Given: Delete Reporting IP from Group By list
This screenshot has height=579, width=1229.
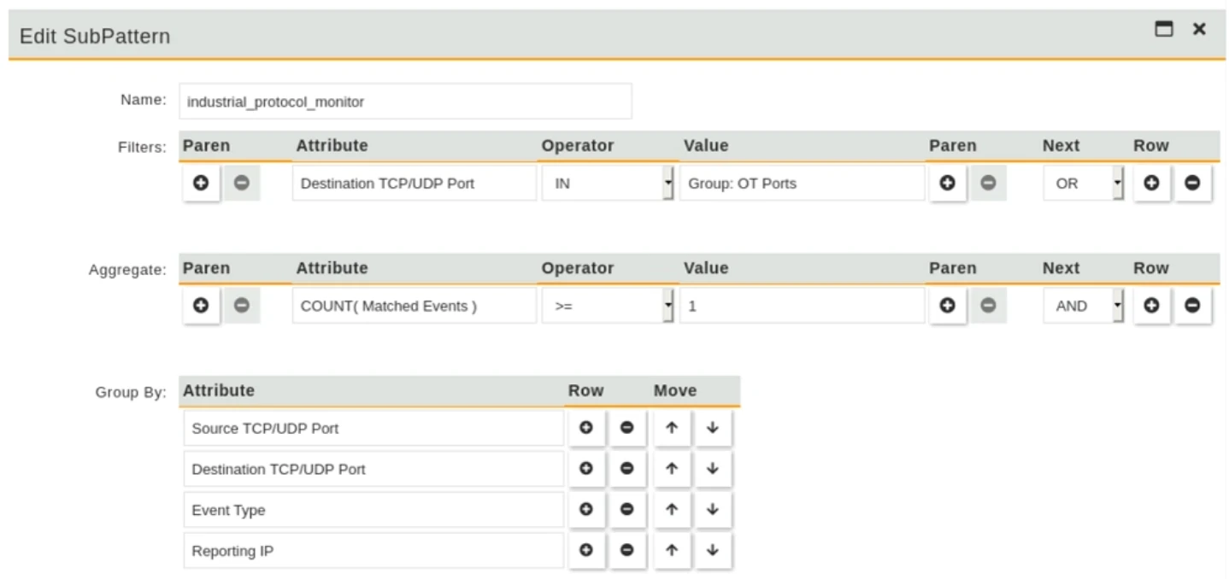Looking at the screenshot, I should [626, 551].
